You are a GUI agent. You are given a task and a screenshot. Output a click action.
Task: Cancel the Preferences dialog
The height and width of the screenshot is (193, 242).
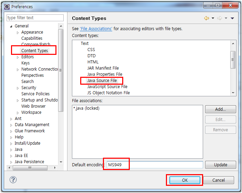pyautogui.click(x=218, y=180)
